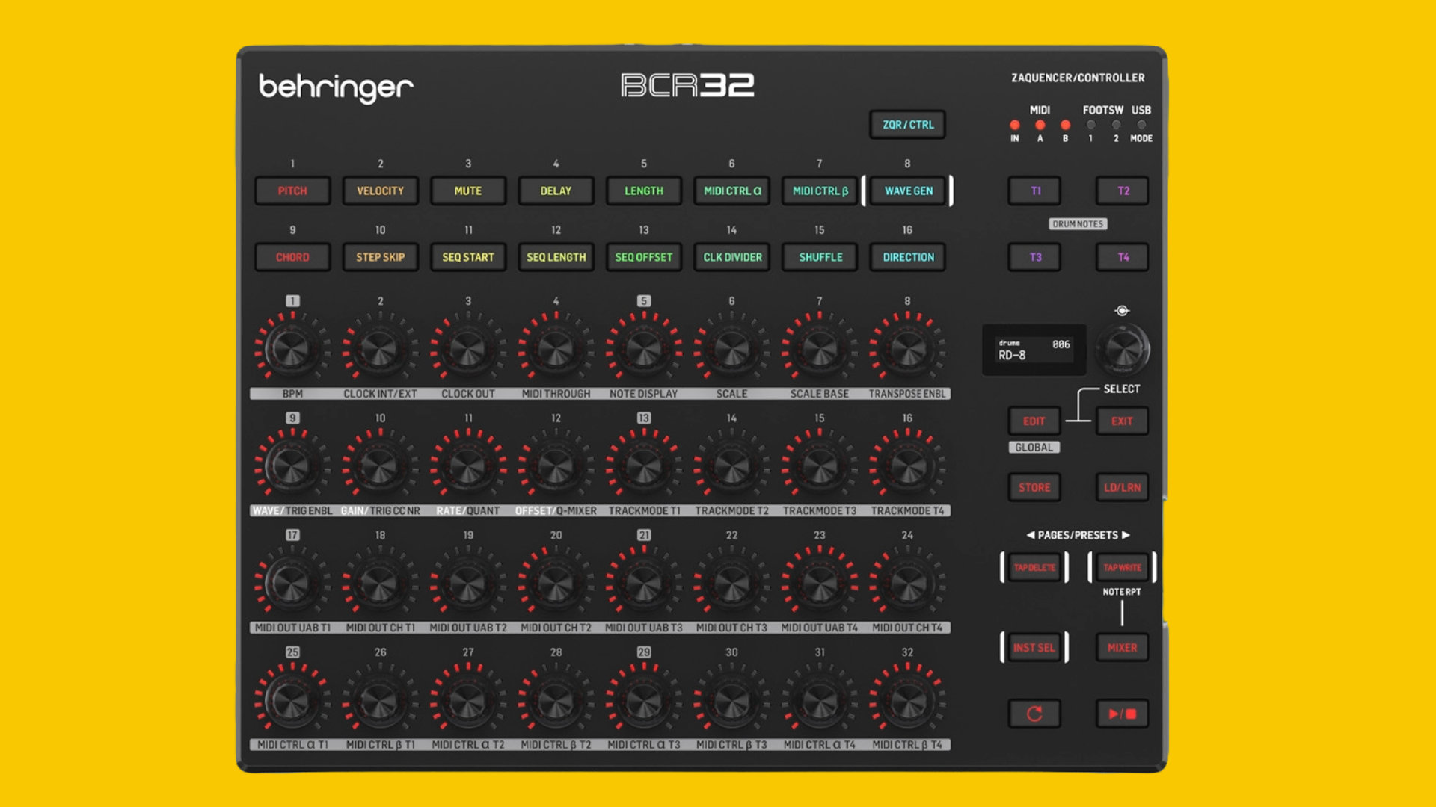1436x807 pixels.
Task: Click the MIDI CTRL α T3 knob
Action: coord(644,701)
